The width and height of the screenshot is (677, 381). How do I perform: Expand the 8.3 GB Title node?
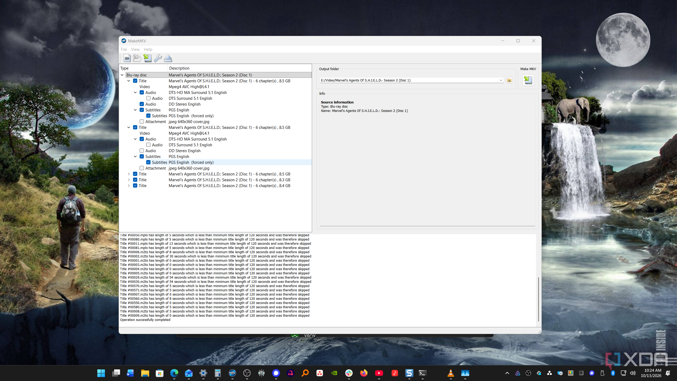click(x=129, y=180)
